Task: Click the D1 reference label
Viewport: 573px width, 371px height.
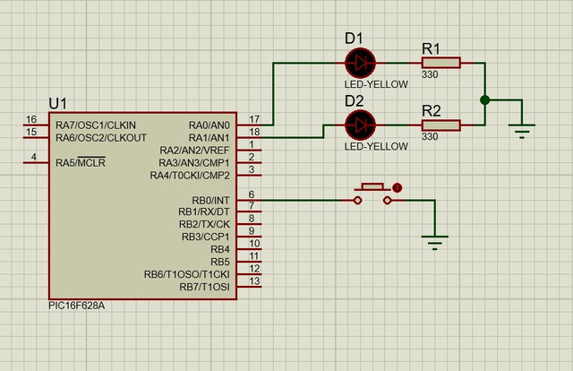Action: 355,38
